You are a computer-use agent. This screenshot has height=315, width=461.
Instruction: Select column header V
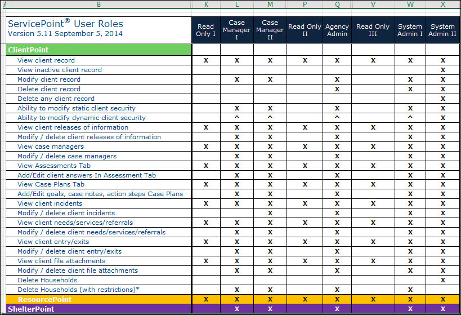373,4
